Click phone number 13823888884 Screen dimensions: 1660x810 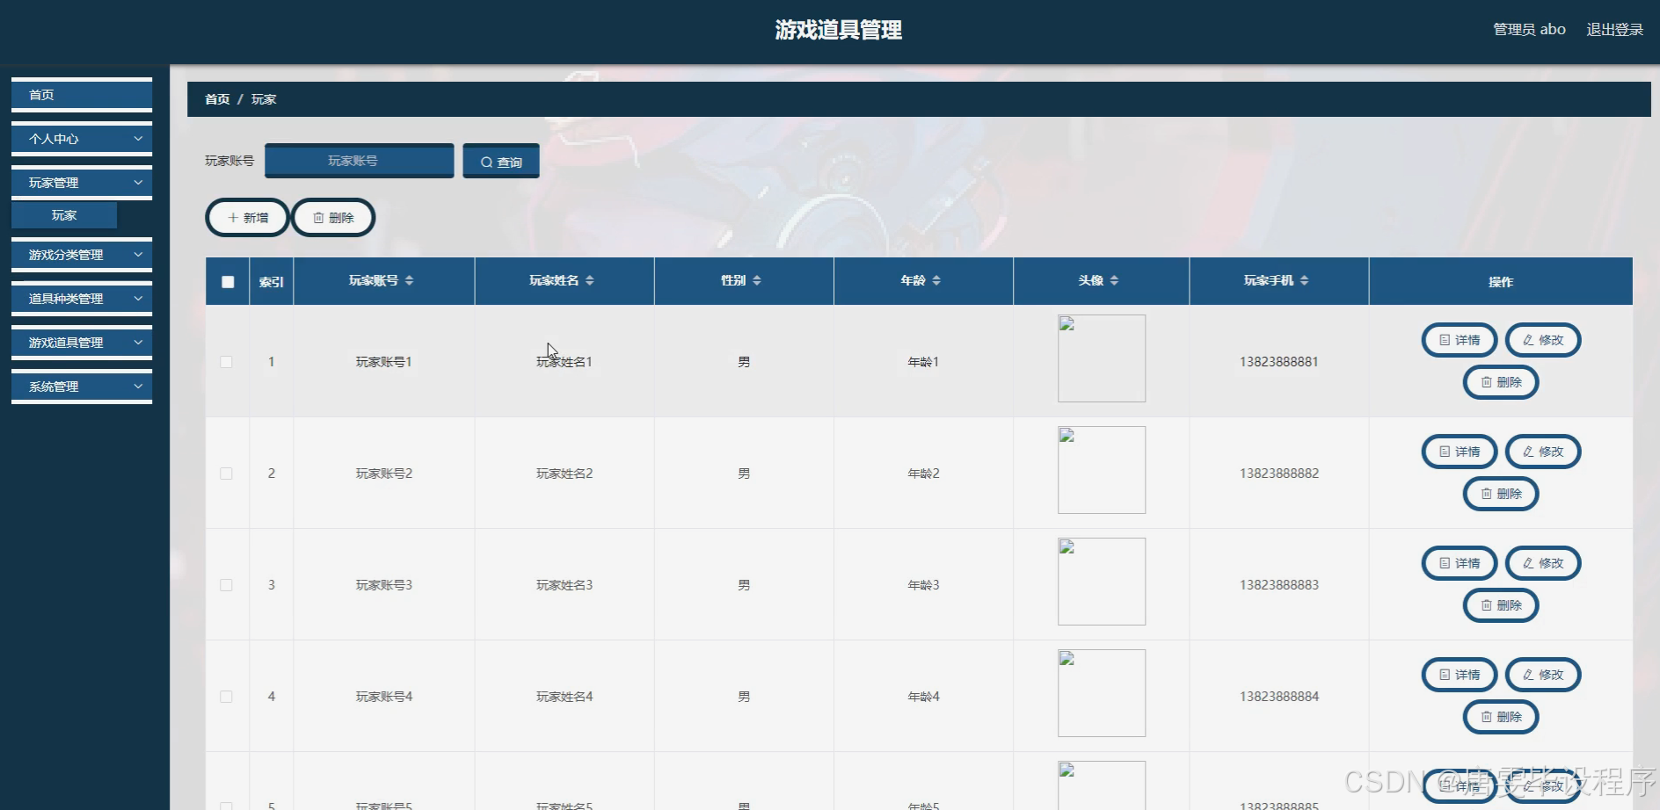pyautogui.click(x=1279, y=697)
